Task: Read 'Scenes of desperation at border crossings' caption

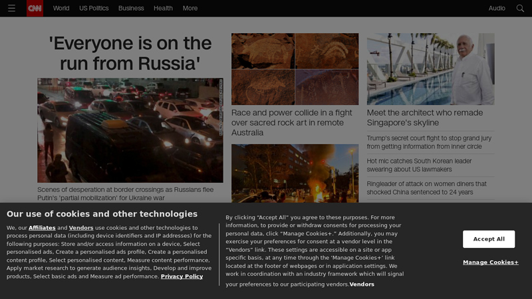Action: point(126,193)
